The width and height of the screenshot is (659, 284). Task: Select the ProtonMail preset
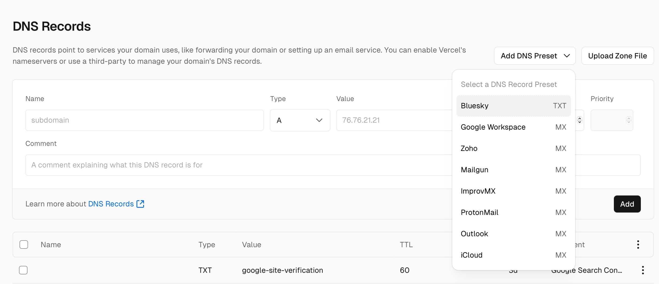(x=513, y=213)
